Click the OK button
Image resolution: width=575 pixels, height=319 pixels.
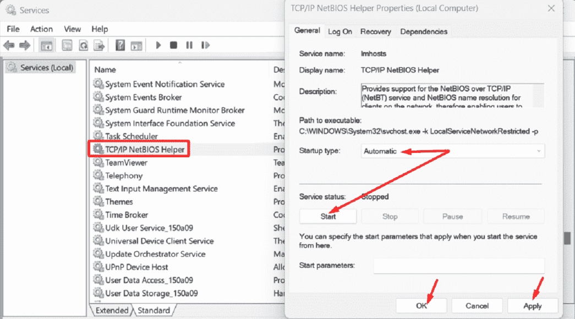[x=421, y=306]
